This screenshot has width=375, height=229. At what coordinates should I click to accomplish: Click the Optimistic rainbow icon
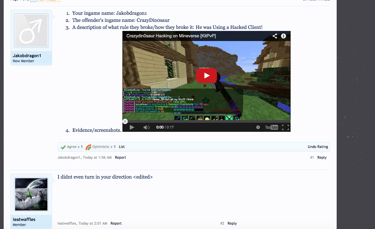88,147
